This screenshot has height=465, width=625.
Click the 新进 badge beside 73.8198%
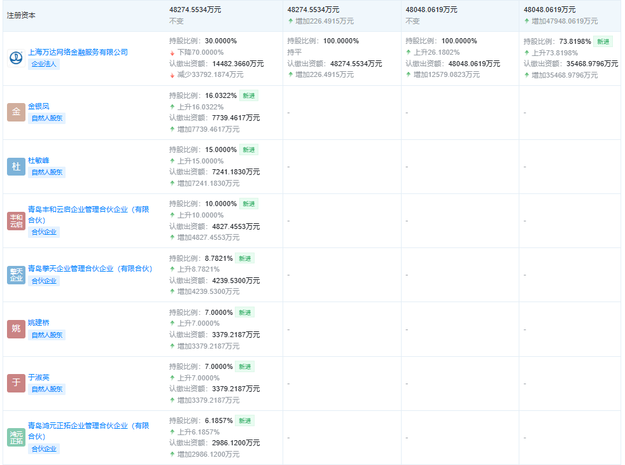point(603,41)
